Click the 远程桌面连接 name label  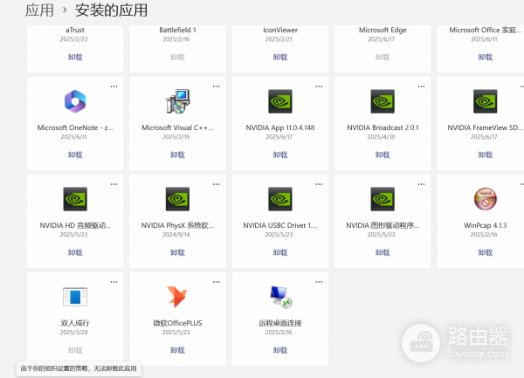click(280, 323)
